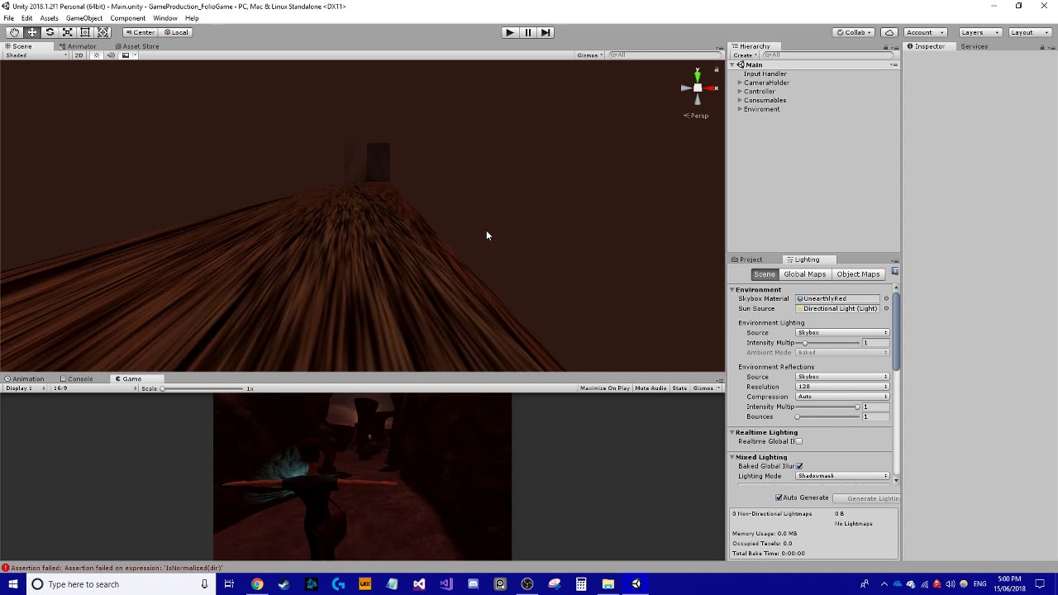Click the Step frame button

coord(546,32)
